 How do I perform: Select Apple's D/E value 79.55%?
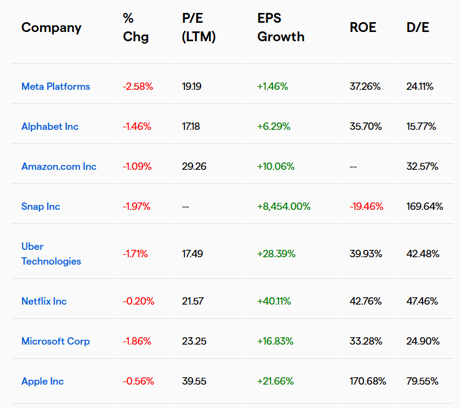422,381
